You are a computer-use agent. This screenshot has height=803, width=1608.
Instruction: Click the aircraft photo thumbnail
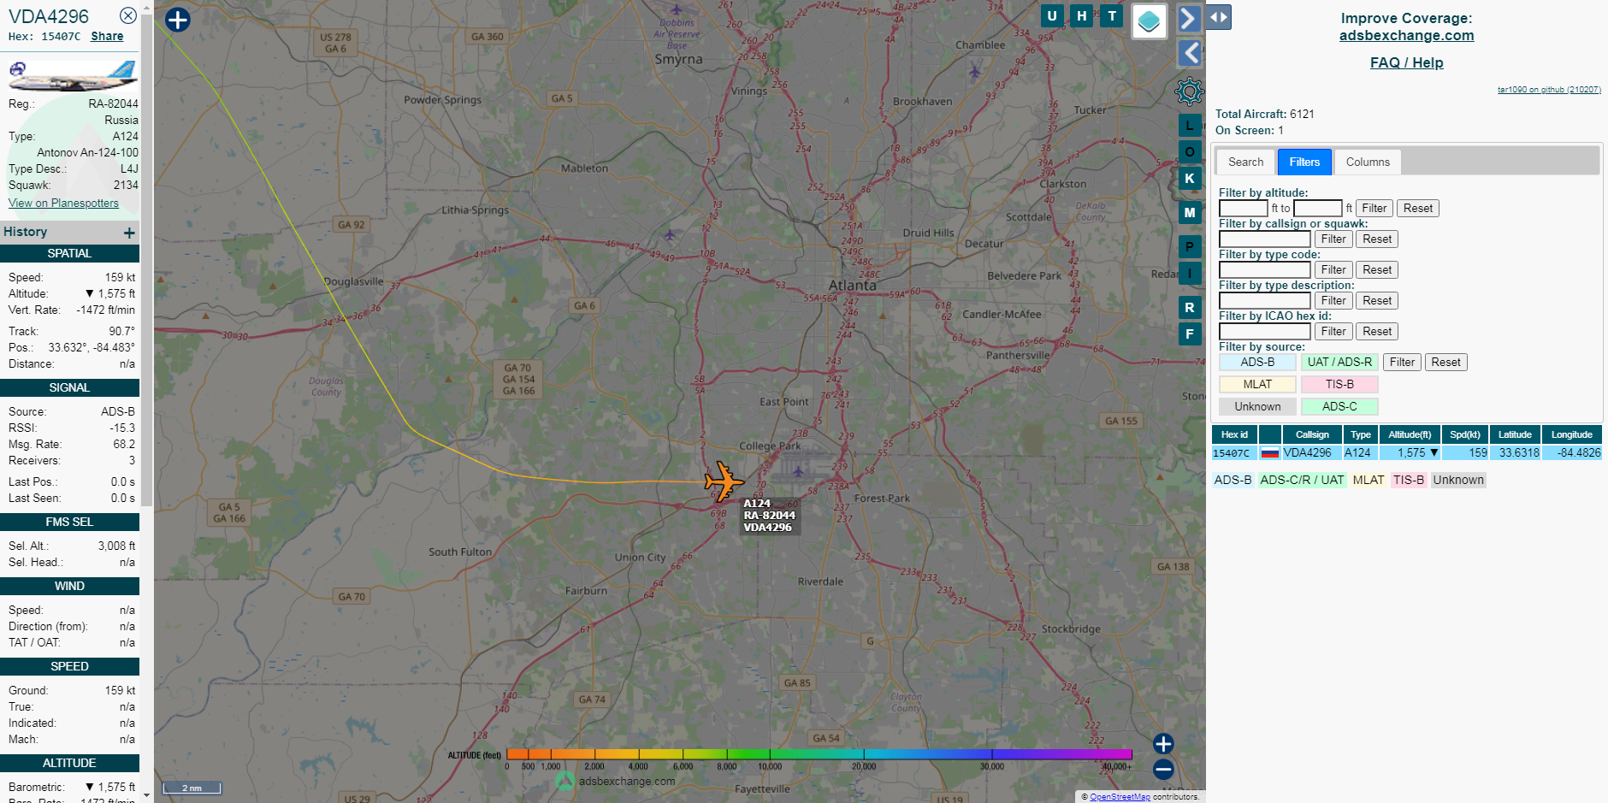pyautogui.click(x=73, y=75)
